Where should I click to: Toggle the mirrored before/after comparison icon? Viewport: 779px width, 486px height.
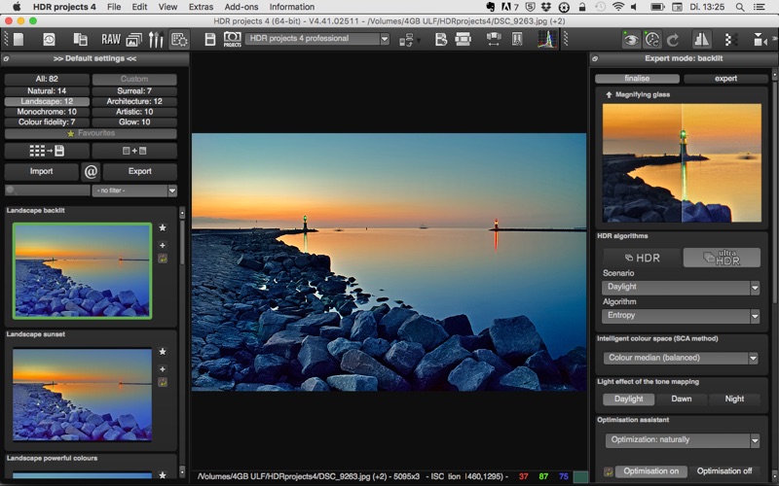click(x=701, y=40)
